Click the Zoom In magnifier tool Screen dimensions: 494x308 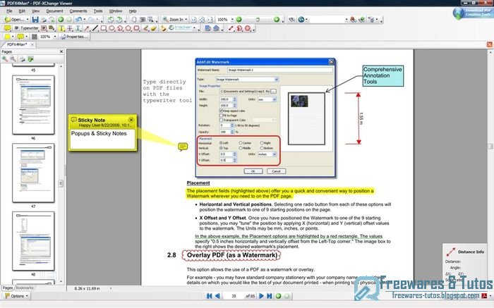[165, 20]
